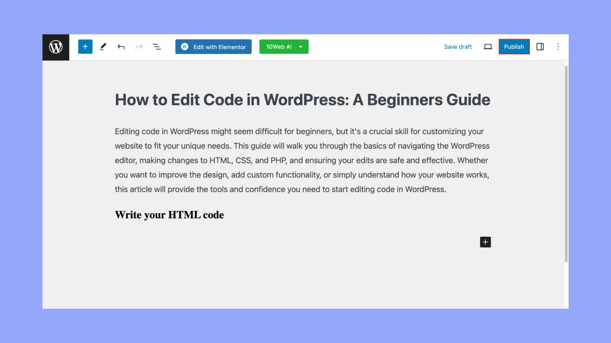Open the Document Overview list icon
This screenshot has width=611, height=343.
coord(157,46)
